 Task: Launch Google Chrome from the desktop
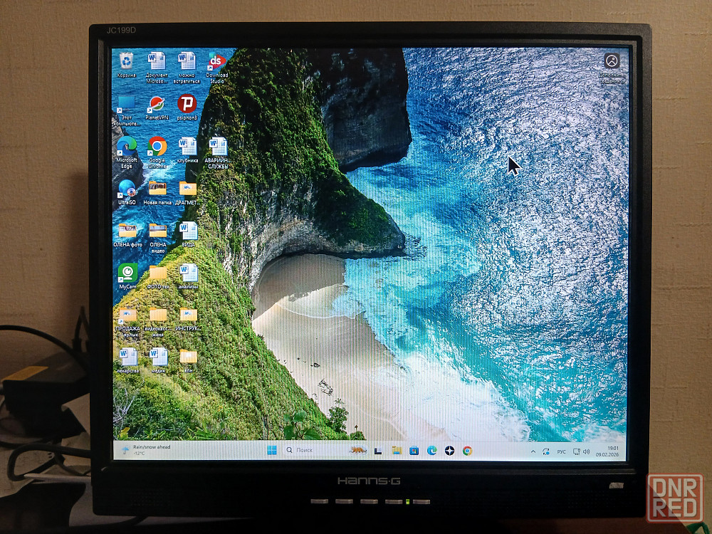(x=157, y=147)
